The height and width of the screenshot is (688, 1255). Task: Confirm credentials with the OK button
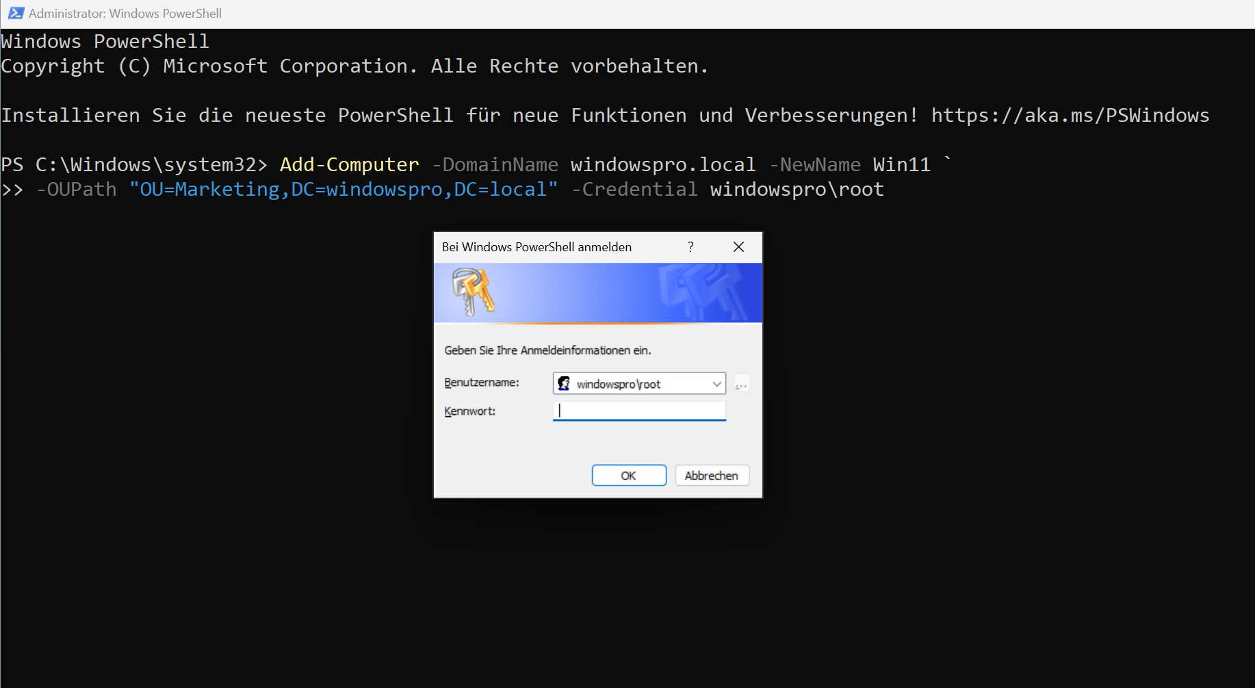coord(628,475)
